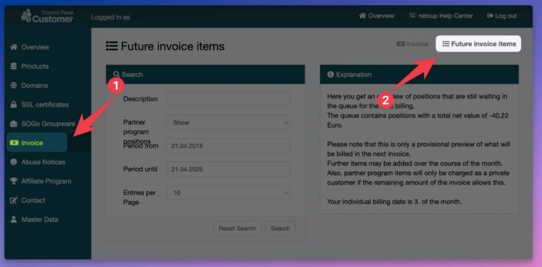Expand the Entries per Page dropdown
The width and height of the screenshot is (542, 267).
[x=228, y=192]
